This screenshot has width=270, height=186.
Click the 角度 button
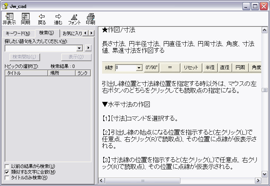pyautogui.click(x=256, y=68)
